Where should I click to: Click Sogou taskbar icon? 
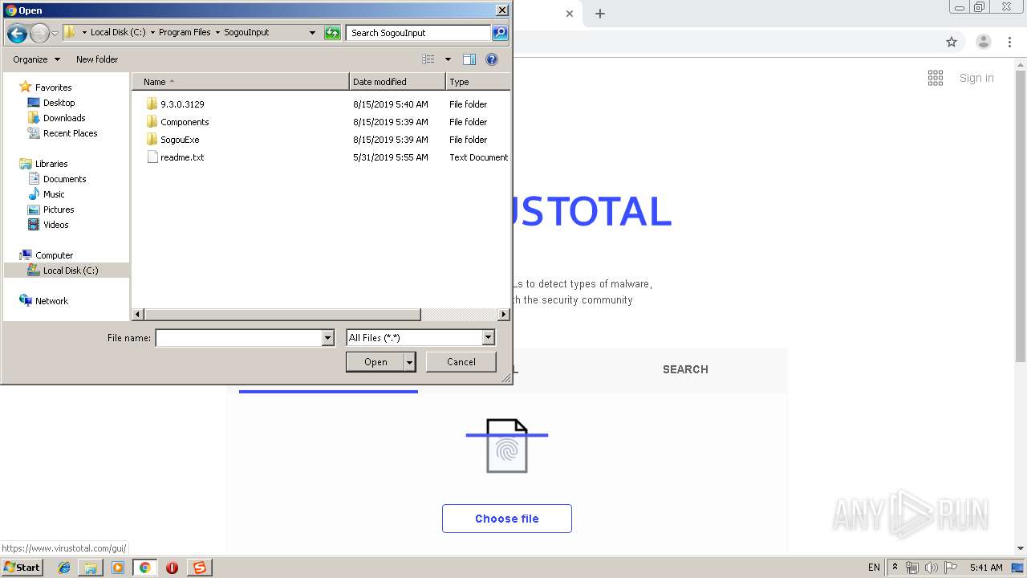pos(200,568)
